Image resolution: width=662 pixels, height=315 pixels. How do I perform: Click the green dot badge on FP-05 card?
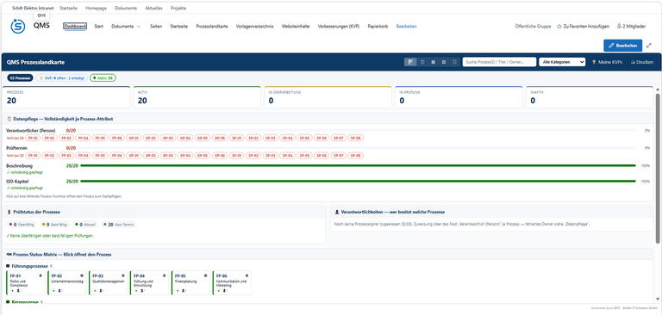pyautogui.click(x=178, y=291)
